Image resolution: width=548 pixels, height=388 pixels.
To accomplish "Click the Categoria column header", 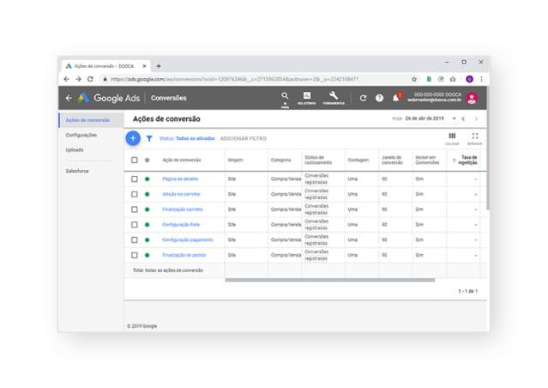I will [280, 160].
